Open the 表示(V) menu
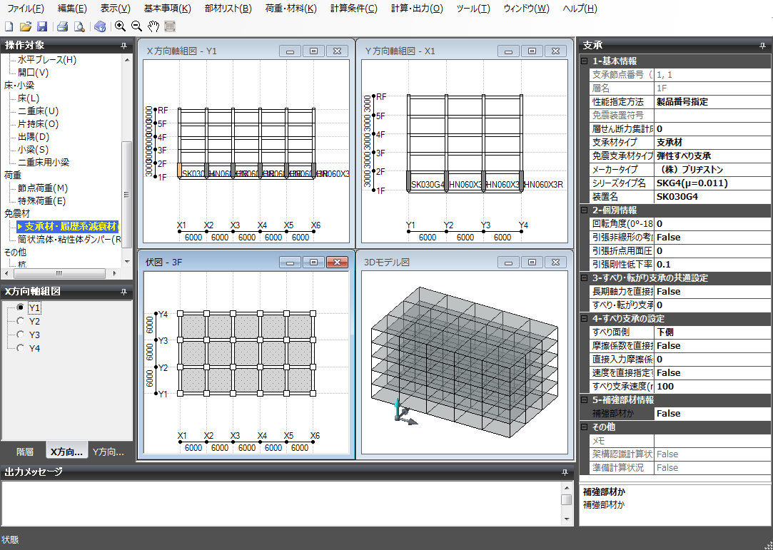Screen dimensions: 773x550 [116, 9]
